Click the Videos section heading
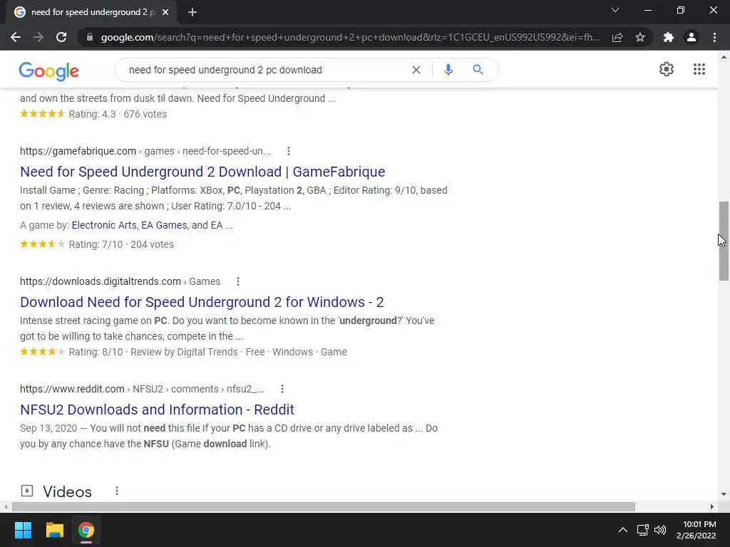The width and height of the screenshot is (730, 547). click(67, 491)
